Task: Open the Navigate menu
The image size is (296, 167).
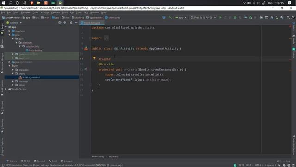Action: [x=25, y=13]
